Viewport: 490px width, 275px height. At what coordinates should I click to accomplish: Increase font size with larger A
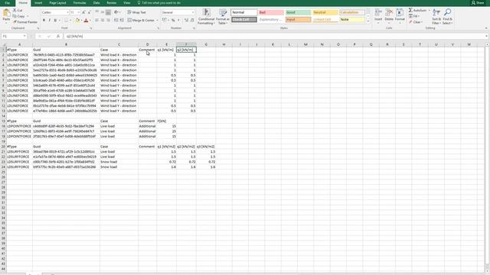83,12
